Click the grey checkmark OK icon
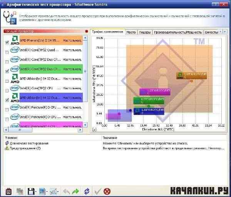 point(97,191)
